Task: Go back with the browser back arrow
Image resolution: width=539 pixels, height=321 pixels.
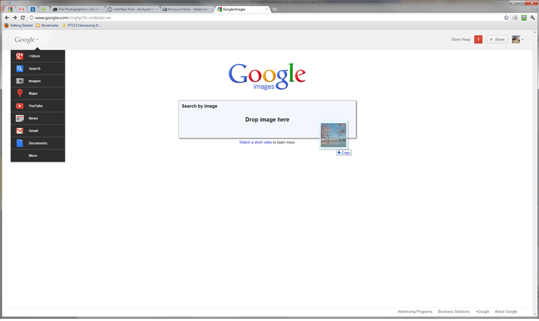Action: tap(7, 17)
